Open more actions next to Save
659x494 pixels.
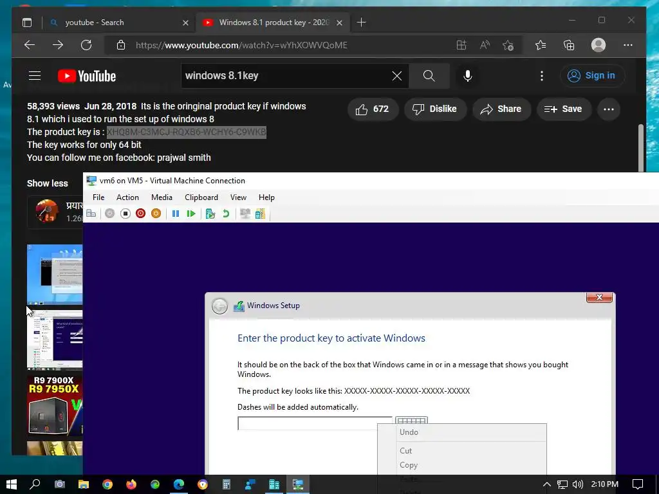(x=609, y=109)
